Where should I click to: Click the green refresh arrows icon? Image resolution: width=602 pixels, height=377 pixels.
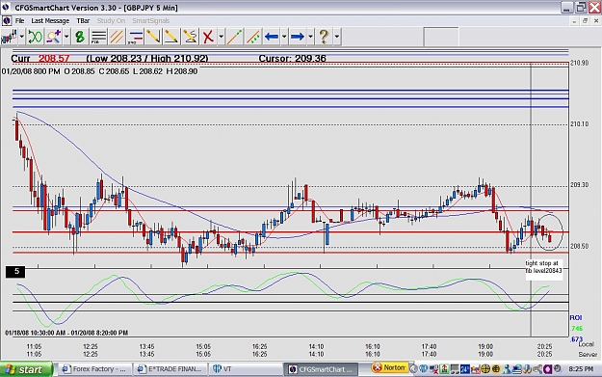(x=35, y=37)
